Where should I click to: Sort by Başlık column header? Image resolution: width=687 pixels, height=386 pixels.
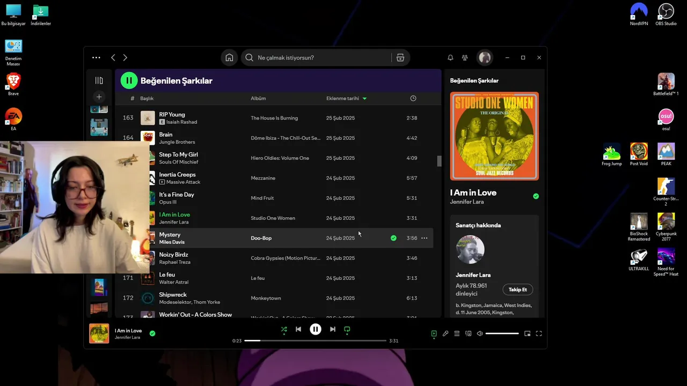[x=147, y=98]
